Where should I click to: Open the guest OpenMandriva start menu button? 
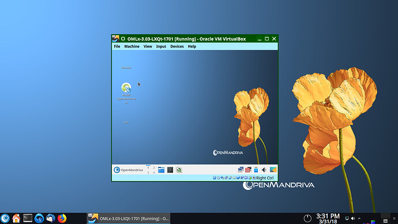pos(129,170)
